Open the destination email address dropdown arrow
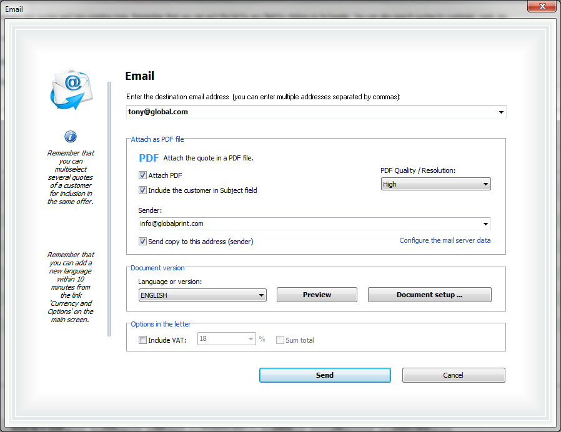The width and height of the screenshot is (561, 432). [x=501, y=112]
